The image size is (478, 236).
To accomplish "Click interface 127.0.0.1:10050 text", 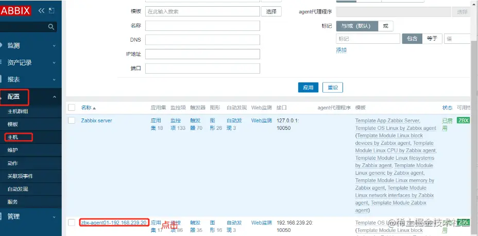I will click(x=288, y=124).
